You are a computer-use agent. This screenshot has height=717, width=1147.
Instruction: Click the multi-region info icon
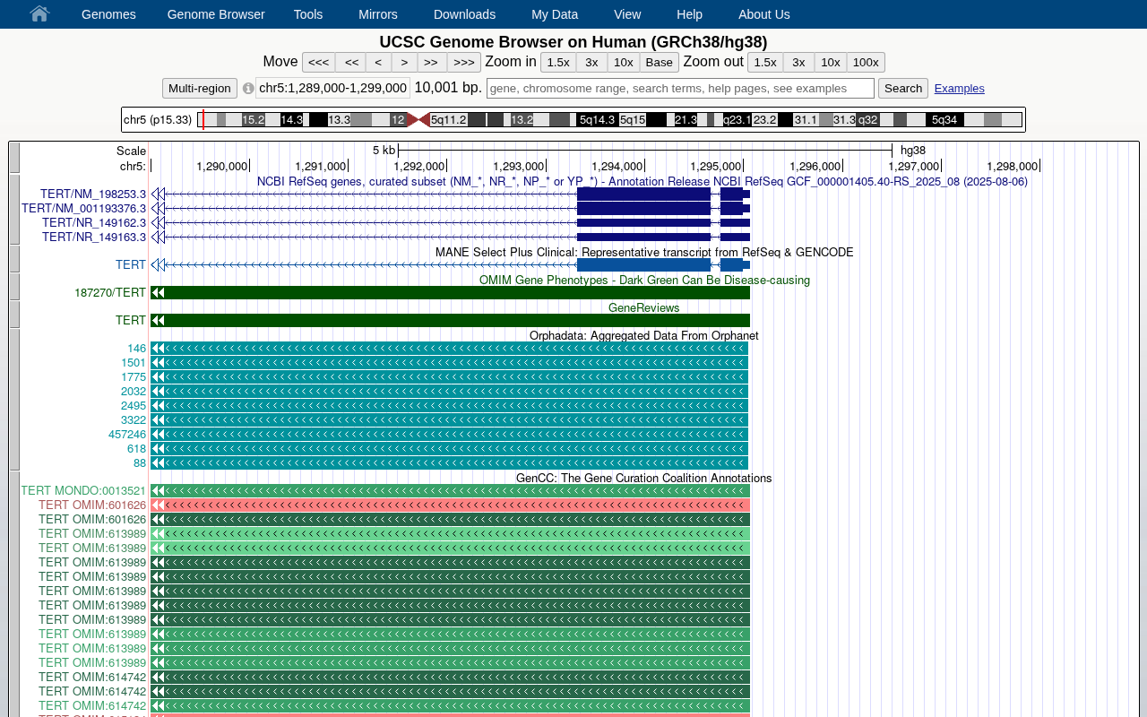click(x=248, y=89)
